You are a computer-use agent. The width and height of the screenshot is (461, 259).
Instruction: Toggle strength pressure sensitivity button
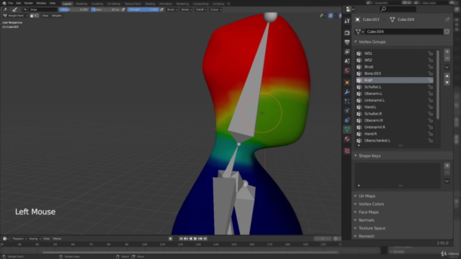pos(161,9)
